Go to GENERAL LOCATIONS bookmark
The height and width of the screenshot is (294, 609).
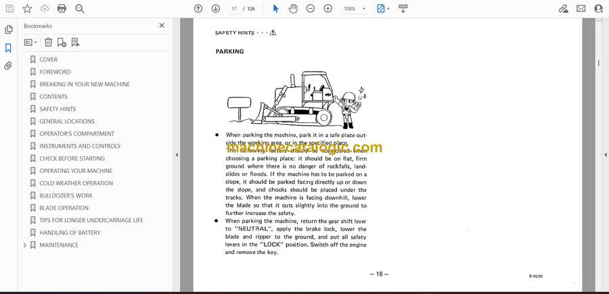click(67, 122)
